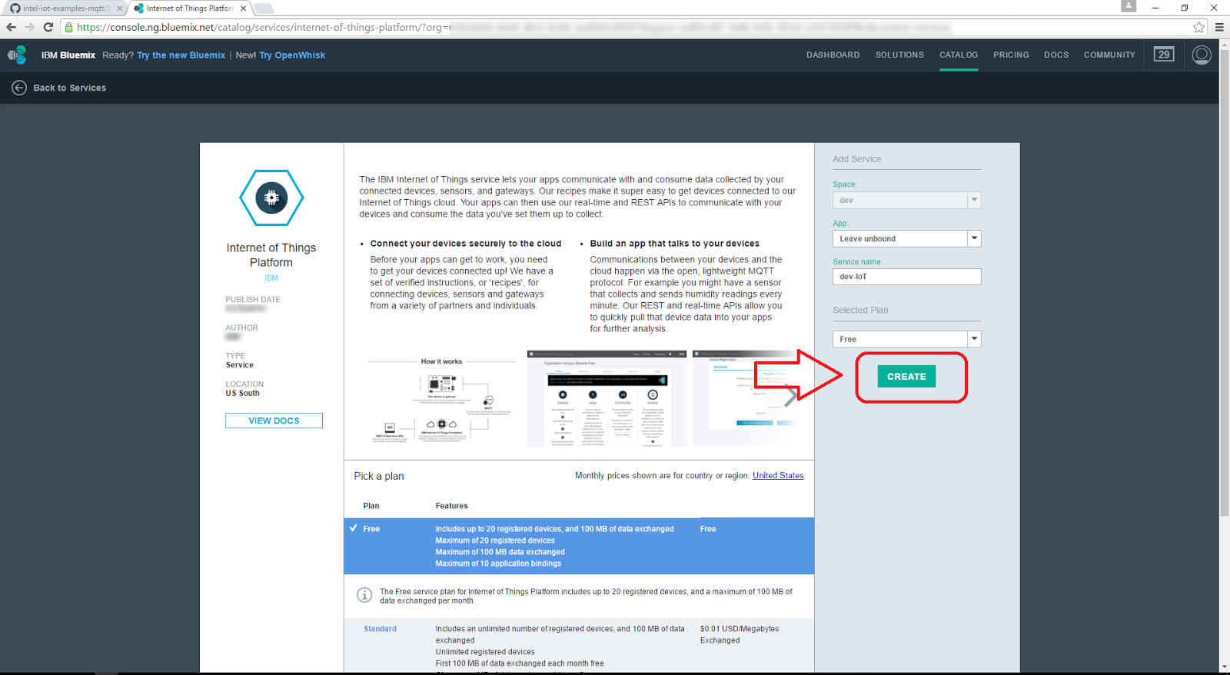1230x675 pixels.
Task: Click the 'Internet of Things Platform' title text
Action: point(271,255)
